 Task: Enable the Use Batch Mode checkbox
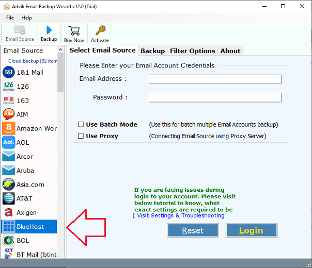pyautogui.click(x=81, y=125)
